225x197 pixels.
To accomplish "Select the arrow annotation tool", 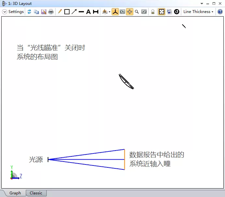I will point(74,12).
